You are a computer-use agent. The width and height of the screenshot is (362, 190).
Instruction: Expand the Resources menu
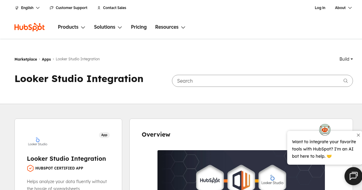[170, 27]
